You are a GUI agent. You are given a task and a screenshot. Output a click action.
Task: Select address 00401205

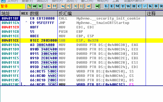pos(10,80)
